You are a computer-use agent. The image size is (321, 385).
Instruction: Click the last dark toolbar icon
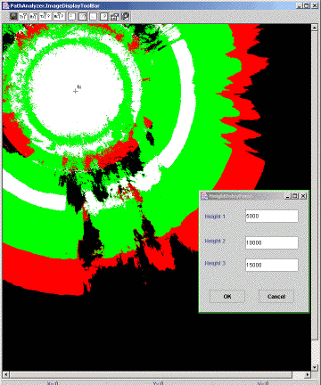(126, 16)
